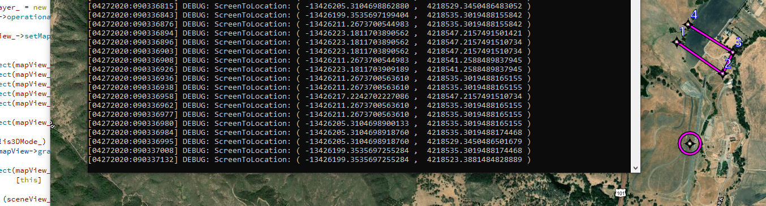Screen dimensions: 766x206
Task: Select log line with timestamp 04272020:090336894
Action: (310, 33)
